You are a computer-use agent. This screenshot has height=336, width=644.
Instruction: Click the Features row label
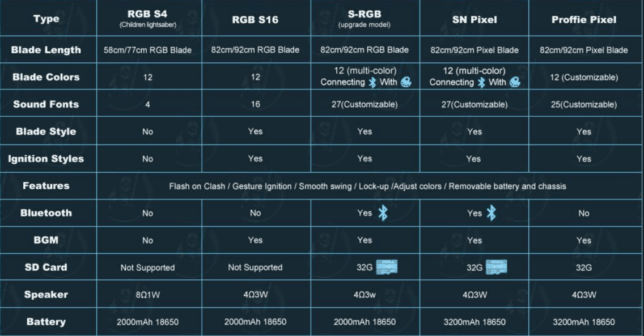[x=46, y=186]
